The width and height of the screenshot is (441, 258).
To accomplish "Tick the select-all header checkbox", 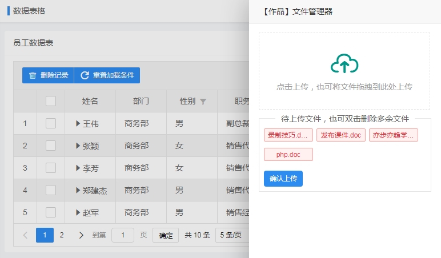I will tap(51, 101).
